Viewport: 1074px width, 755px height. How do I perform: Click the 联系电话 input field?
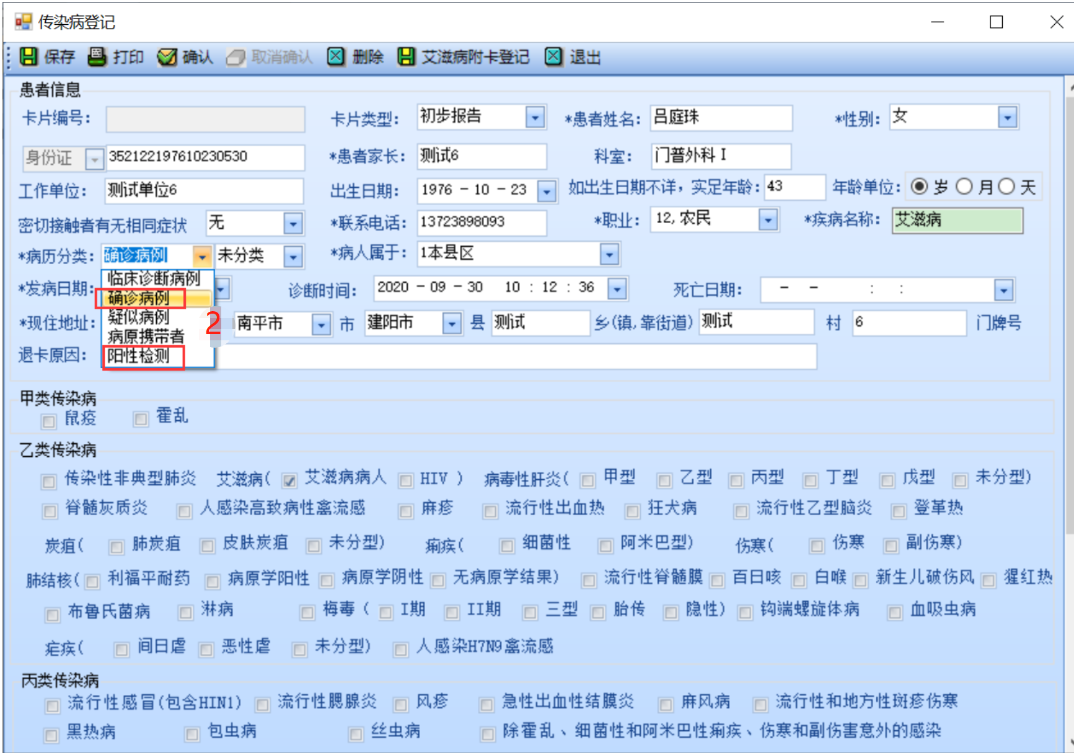click(x=482, y=223)
